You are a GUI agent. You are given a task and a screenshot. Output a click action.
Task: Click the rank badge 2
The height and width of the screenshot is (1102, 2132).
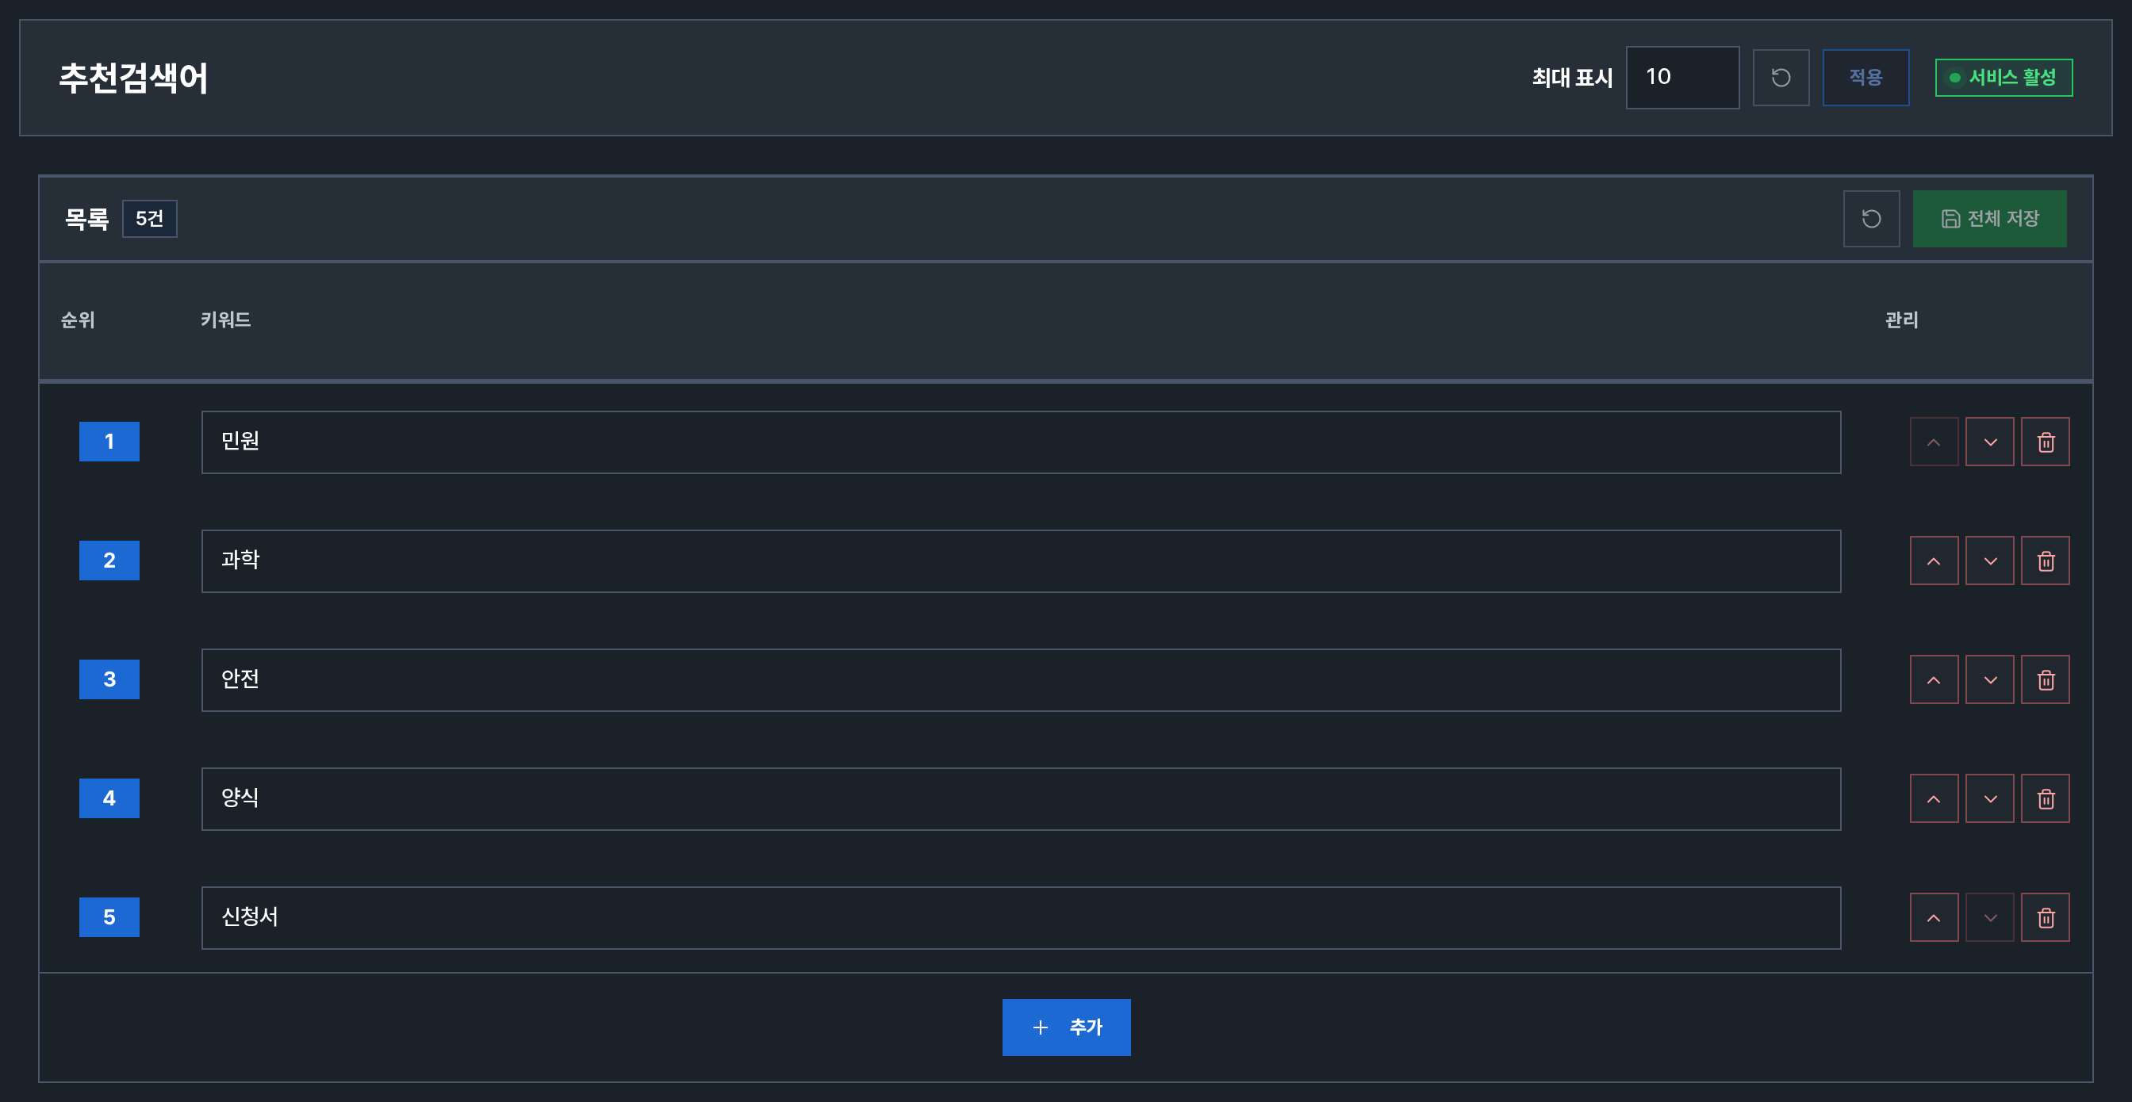tap(109, 561)
